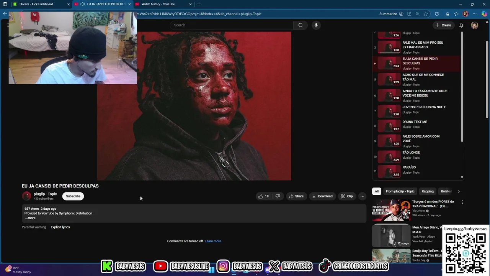This screenshot has height=276, width=490.
Task: Go back with the browser back arrow
Action: (5, 14)
